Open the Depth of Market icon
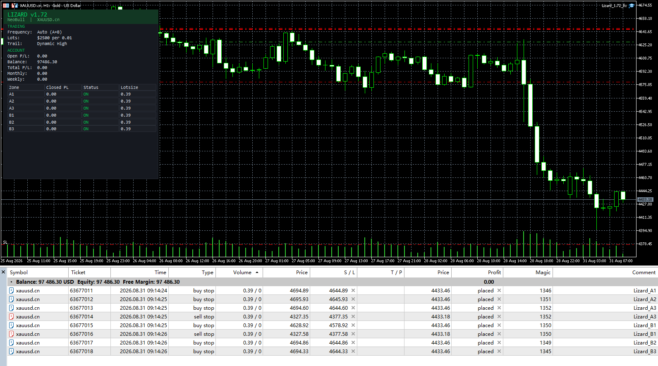The image size is (658, 366). click(14, 5)
